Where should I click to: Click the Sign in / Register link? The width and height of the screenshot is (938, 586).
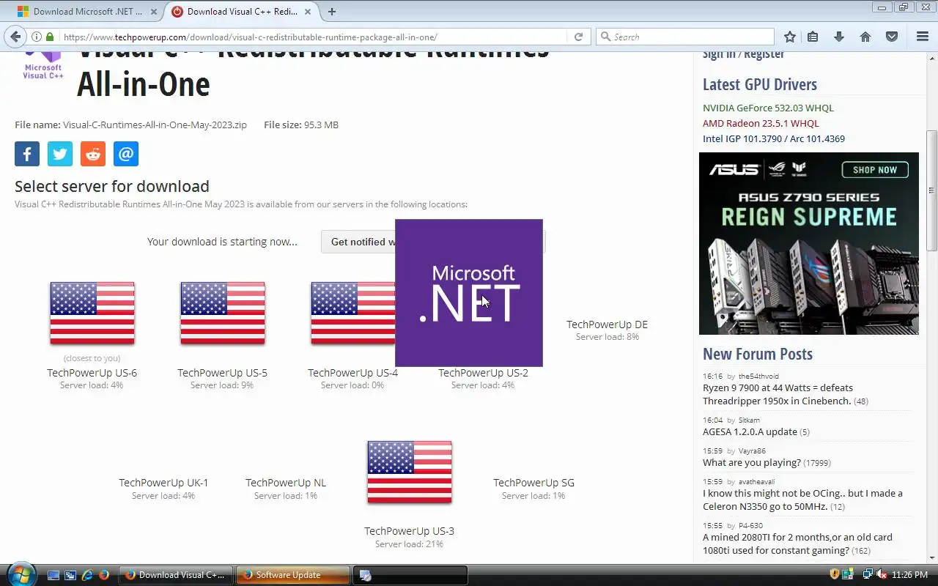click(x=743, y=54)
